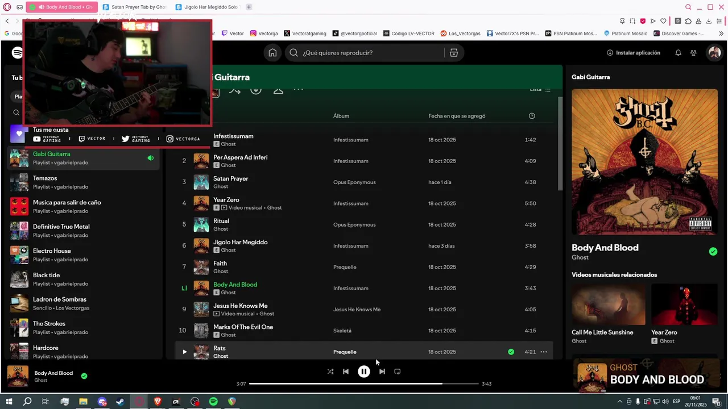Viewport: 728px width, 409px height.
Task: Toggle saved checkmark beside the right-panel Body And Blood title
Action: click(713, 251)
